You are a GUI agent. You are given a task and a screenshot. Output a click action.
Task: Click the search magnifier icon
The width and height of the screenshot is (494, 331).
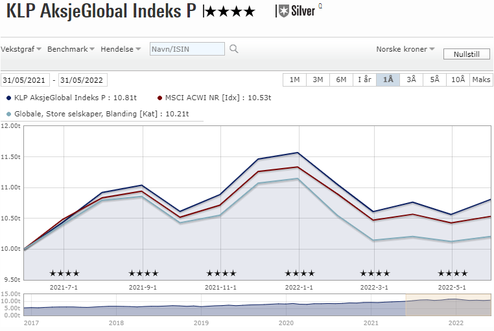(234, 49)
